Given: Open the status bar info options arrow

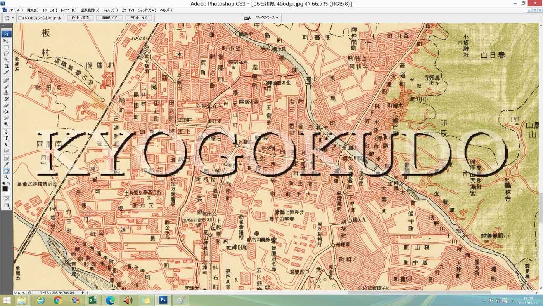Looking at the screenshot, I should (x=83, y=293).
